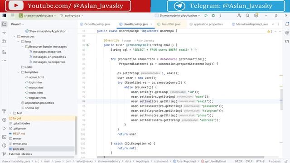Collapse the resources folder
290x163 pixels.
click(x=14, y=36)
